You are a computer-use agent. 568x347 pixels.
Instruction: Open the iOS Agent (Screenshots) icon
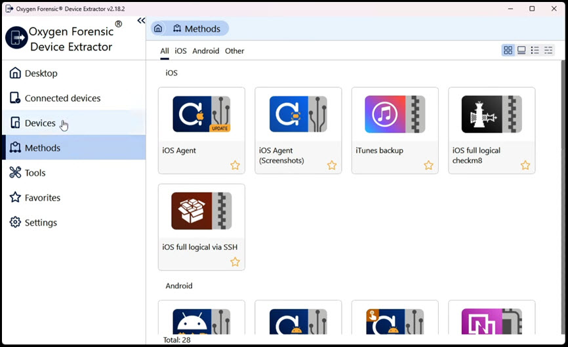coord(298,114)
